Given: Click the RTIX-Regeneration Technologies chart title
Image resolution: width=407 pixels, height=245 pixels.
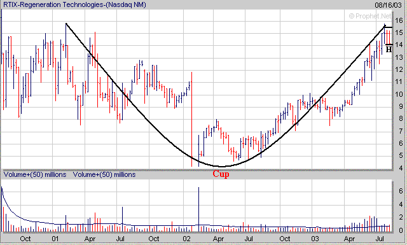Looking at the screenshot, I should [74, 4].
